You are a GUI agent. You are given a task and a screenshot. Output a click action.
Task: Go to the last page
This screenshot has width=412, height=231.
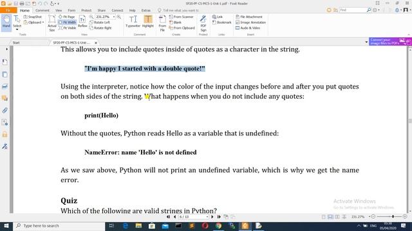click(219, 217)
